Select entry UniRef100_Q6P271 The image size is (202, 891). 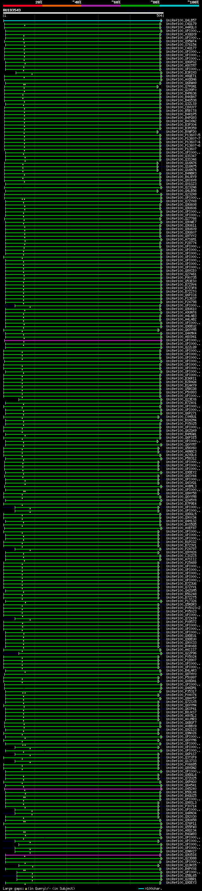coord(181,413)
